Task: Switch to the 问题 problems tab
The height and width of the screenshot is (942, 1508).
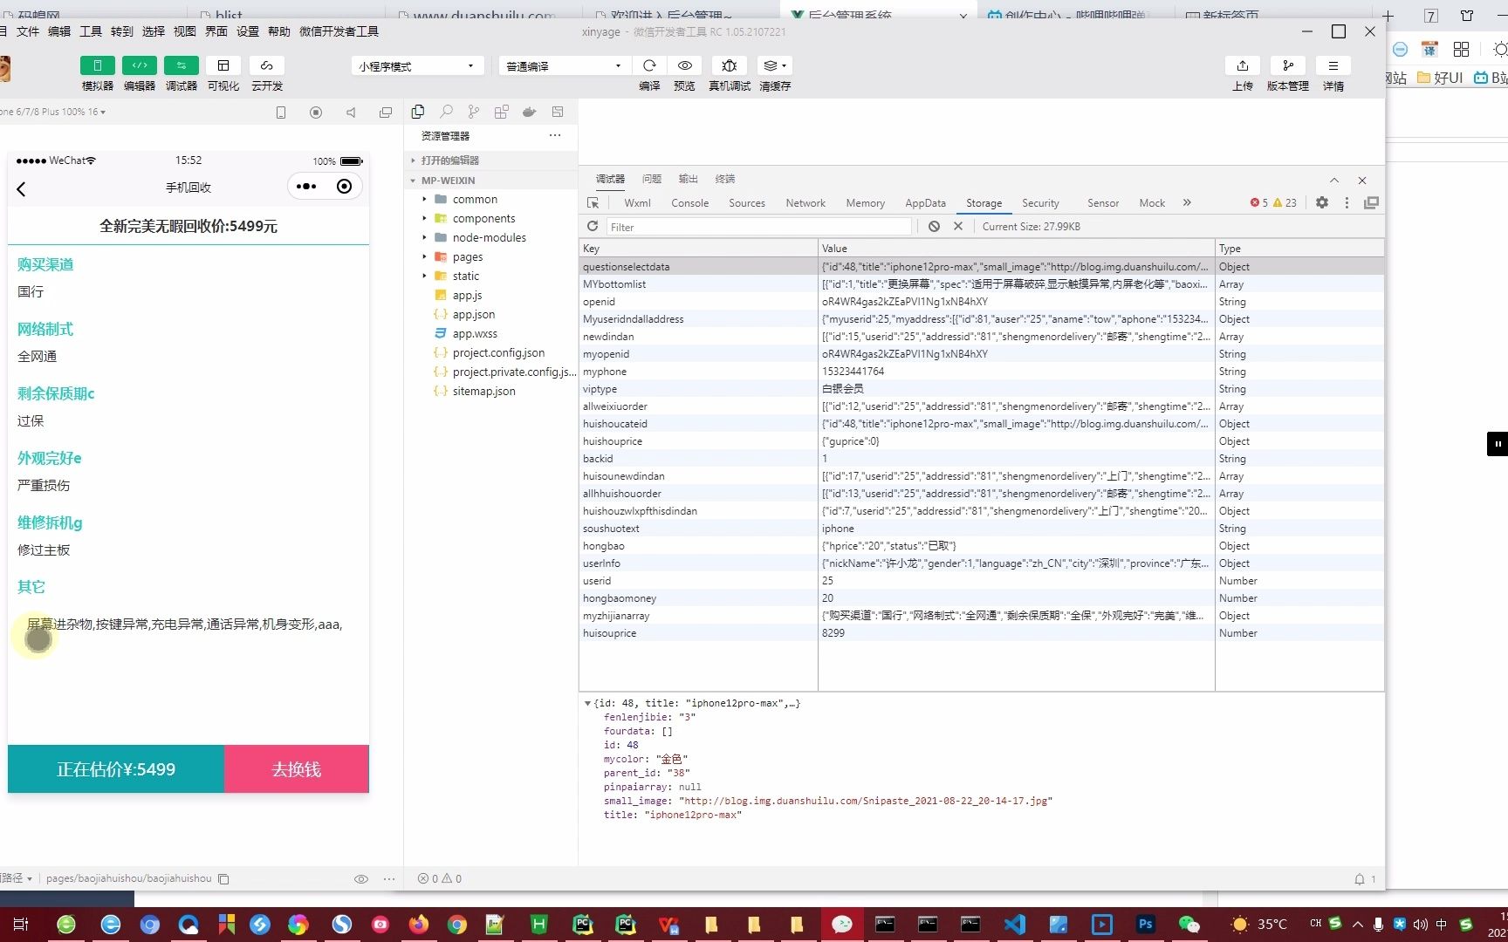Action: [x=652, y=179]
